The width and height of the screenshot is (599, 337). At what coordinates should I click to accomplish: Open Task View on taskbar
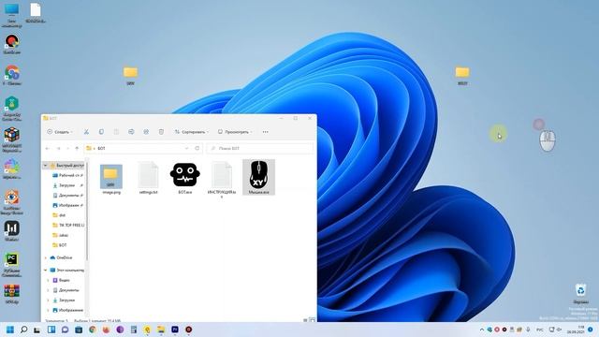37,330
